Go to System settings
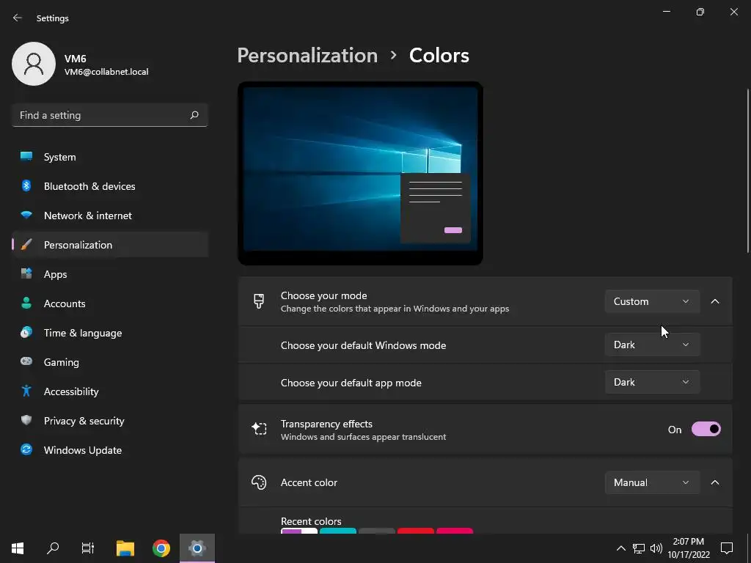This screenshot has height=563, width=751. coord(110,157)
